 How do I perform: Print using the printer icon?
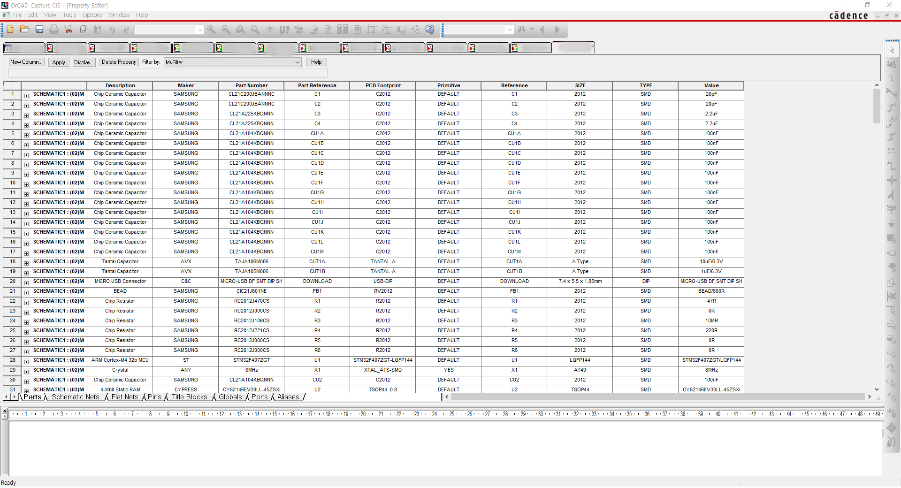[x=54, y=30]
